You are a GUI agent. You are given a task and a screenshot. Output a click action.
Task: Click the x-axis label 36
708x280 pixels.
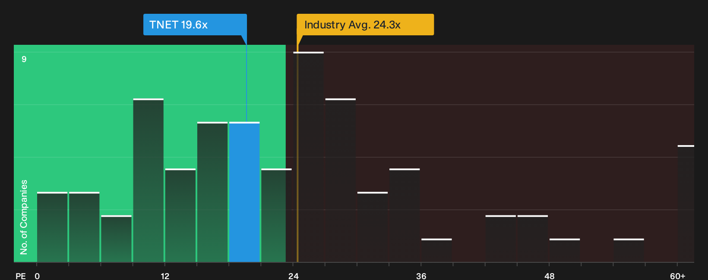[421, 276]
